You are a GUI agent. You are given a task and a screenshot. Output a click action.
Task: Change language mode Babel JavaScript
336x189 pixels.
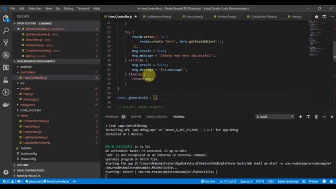pyautogui.click(x=288, y=182)
